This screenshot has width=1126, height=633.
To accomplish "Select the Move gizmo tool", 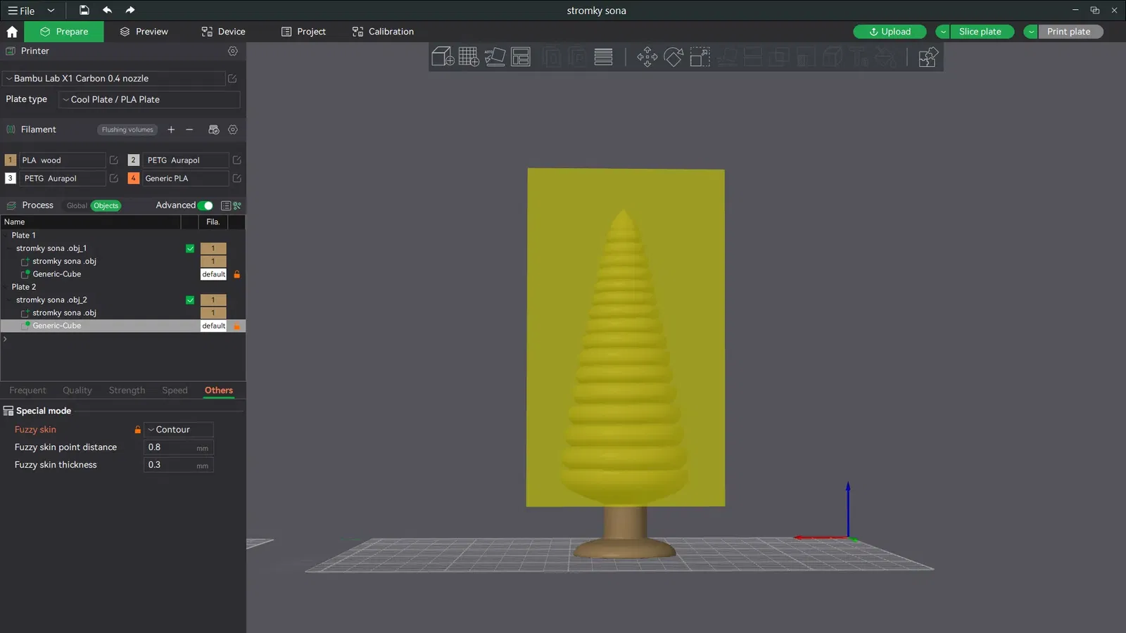I will click(x=647, y=56).
